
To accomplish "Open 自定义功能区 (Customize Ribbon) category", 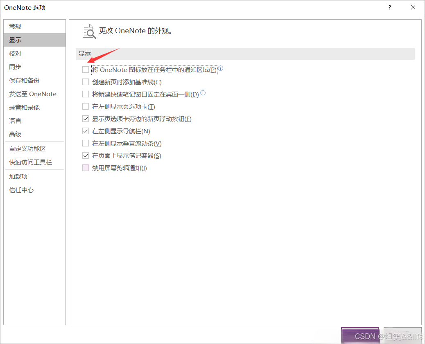I will [x=34, y=149].
